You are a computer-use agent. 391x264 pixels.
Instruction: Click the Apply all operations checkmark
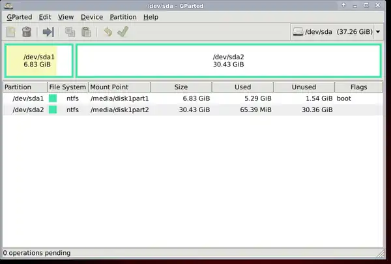pyautogui.click(x=123, y=32)
